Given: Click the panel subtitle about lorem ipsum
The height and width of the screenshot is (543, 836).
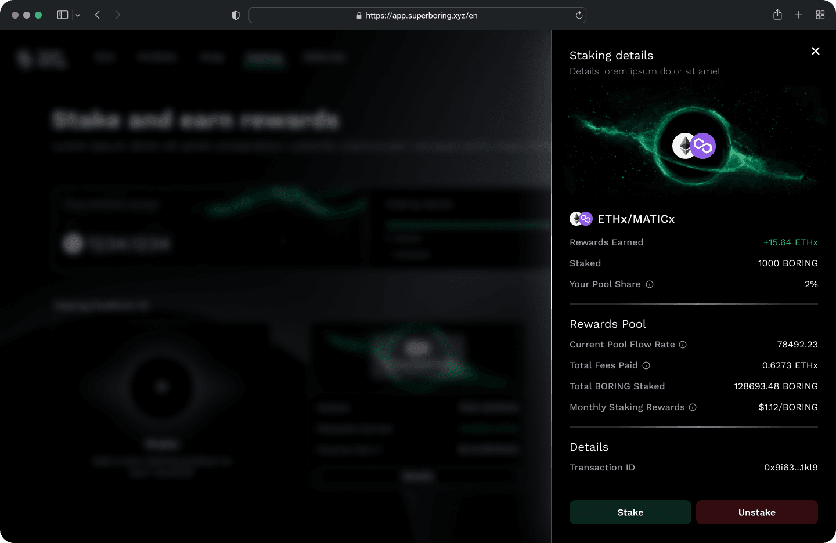Looking at the screenshot, I should (645, 71).
